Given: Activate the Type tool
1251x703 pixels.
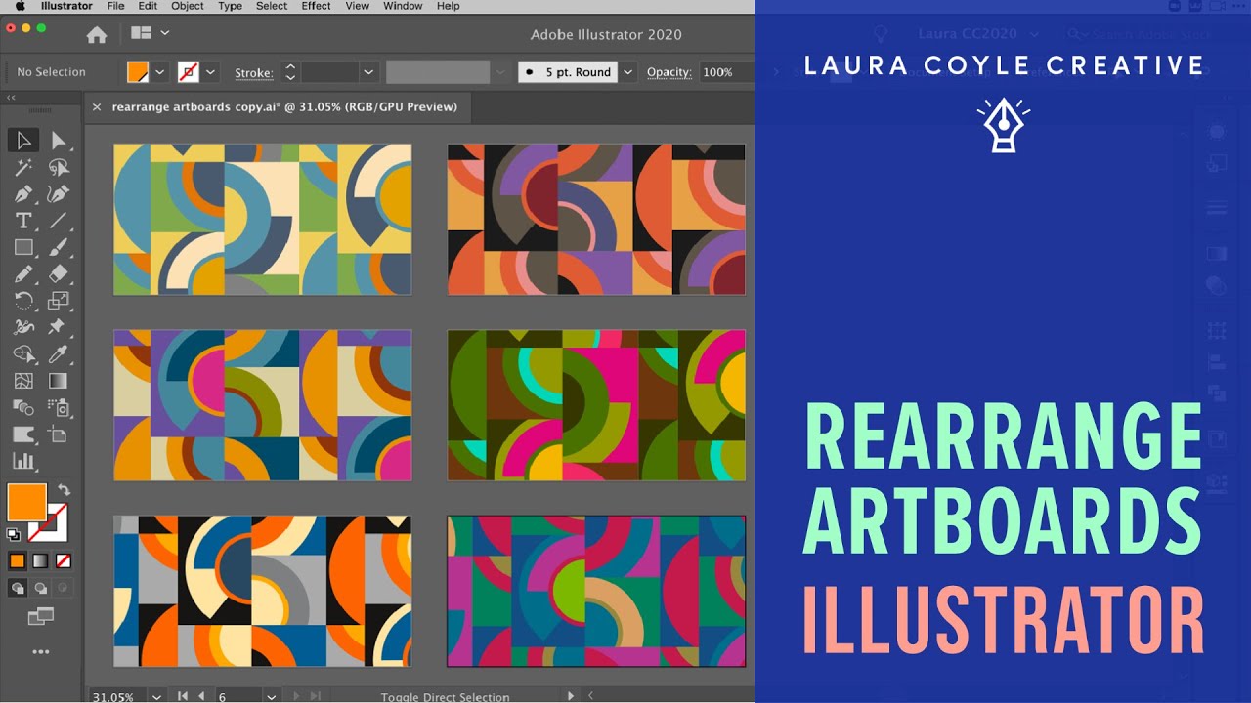Looking at the screenshot, I should [x=23, y=221].
